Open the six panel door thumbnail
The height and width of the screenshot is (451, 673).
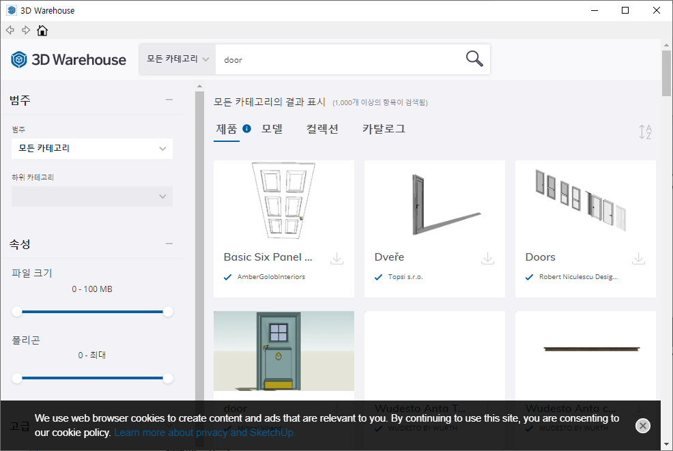[284, 201]
